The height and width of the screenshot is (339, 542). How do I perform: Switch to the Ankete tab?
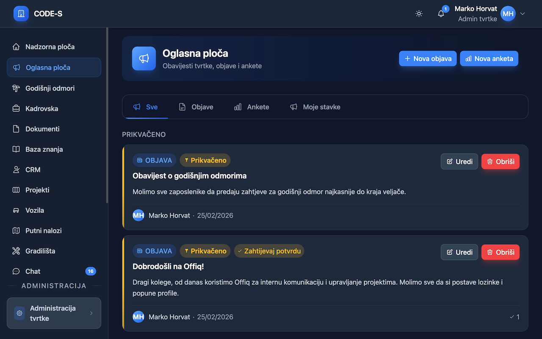point(252,107)
